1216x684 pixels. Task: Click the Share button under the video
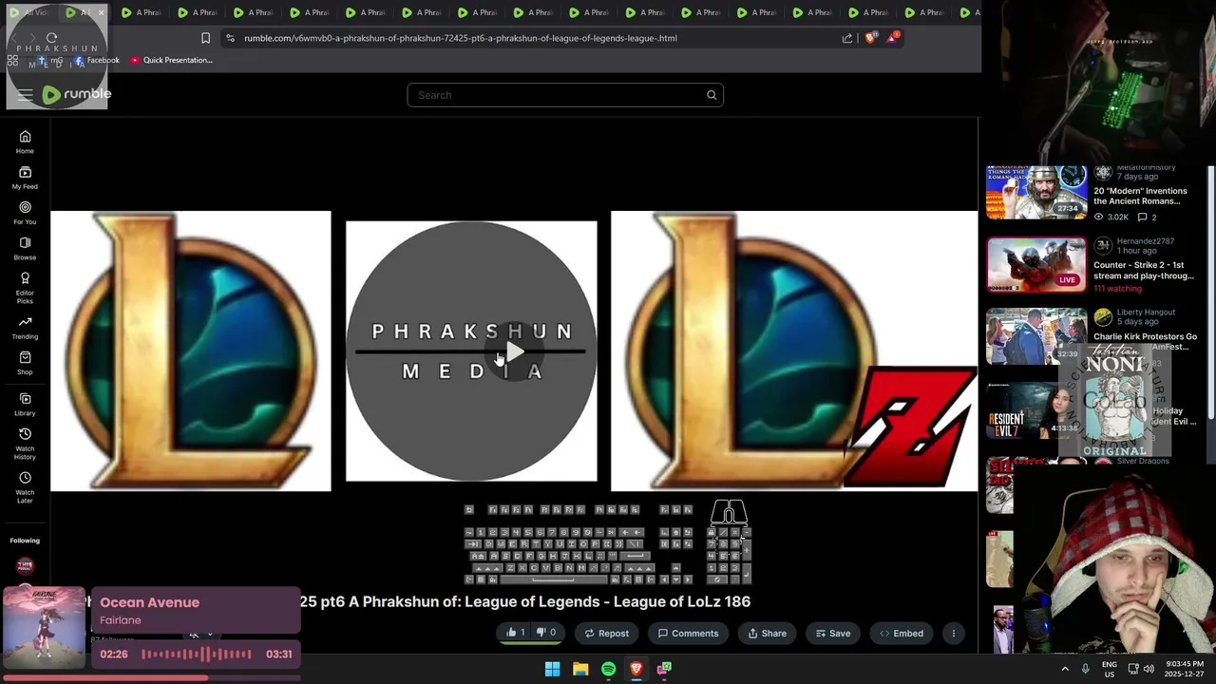(768, 633)
